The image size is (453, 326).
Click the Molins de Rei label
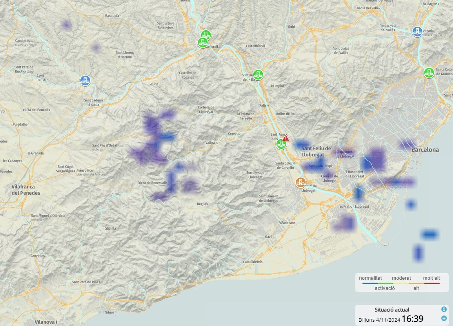[286, 114]
